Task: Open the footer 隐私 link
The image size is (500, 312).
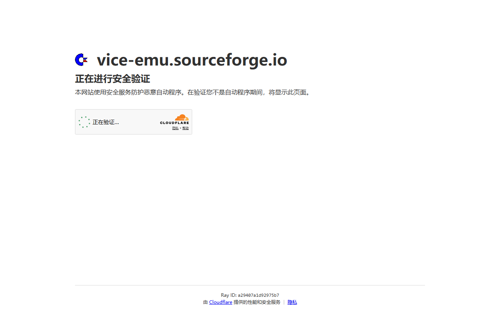Action: pyautogui.click(x=292, y=302)
